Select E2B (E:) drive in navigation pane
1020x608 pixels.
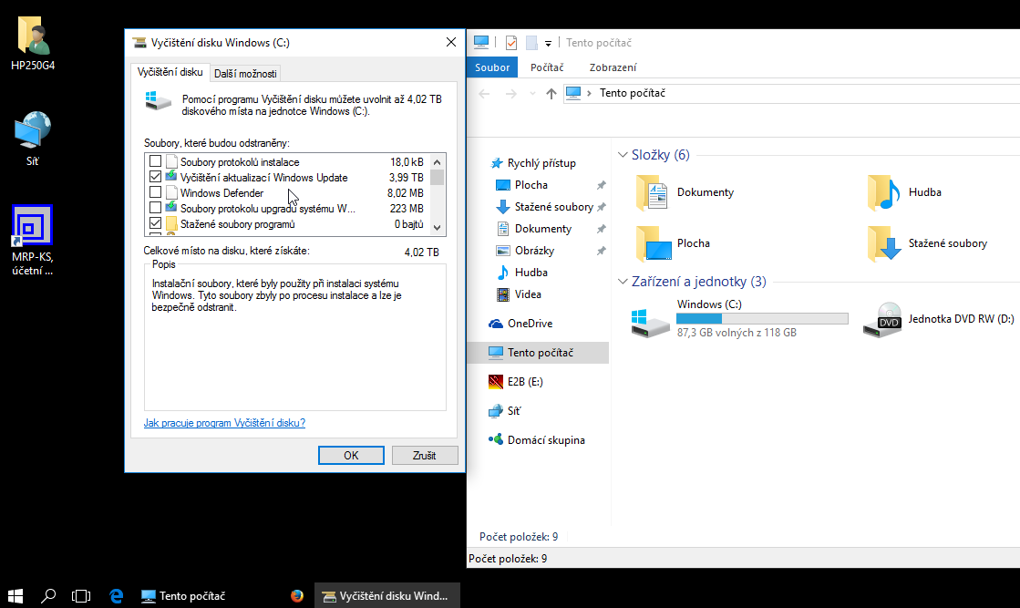pos(525,382)
